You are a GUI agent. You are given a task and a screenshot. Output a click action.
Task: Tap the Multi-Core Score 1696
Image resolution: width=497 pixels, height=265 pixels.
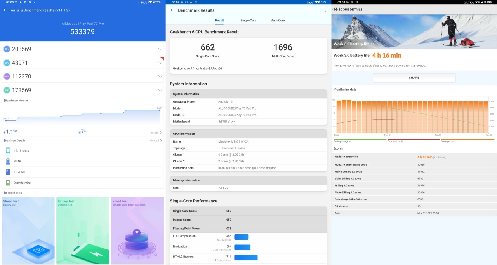283,47
